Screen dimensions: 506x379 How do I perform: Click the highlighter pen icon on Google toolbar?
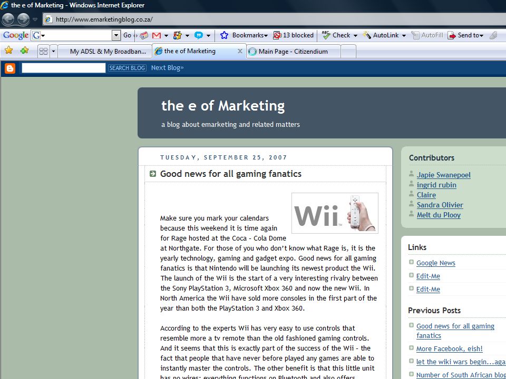pyautogui.click(x=493, y=35)
